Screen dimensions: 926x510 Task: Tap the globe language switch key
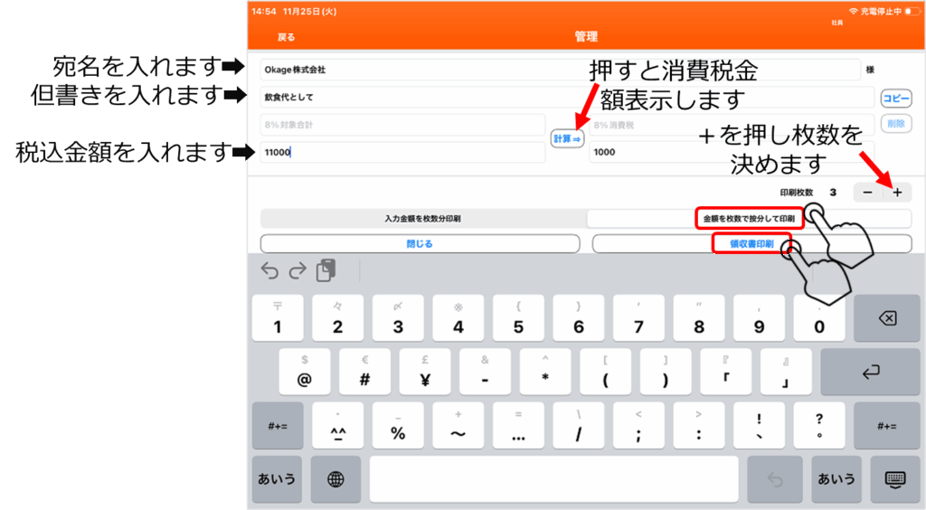pos(335,479)
